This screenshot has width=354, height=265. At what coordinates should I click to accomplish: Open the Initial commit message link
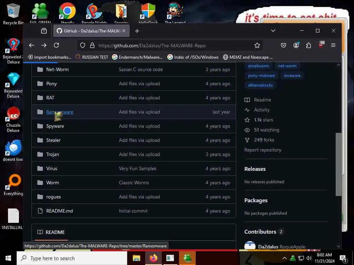pyautogui.click(x=133, y=211)
